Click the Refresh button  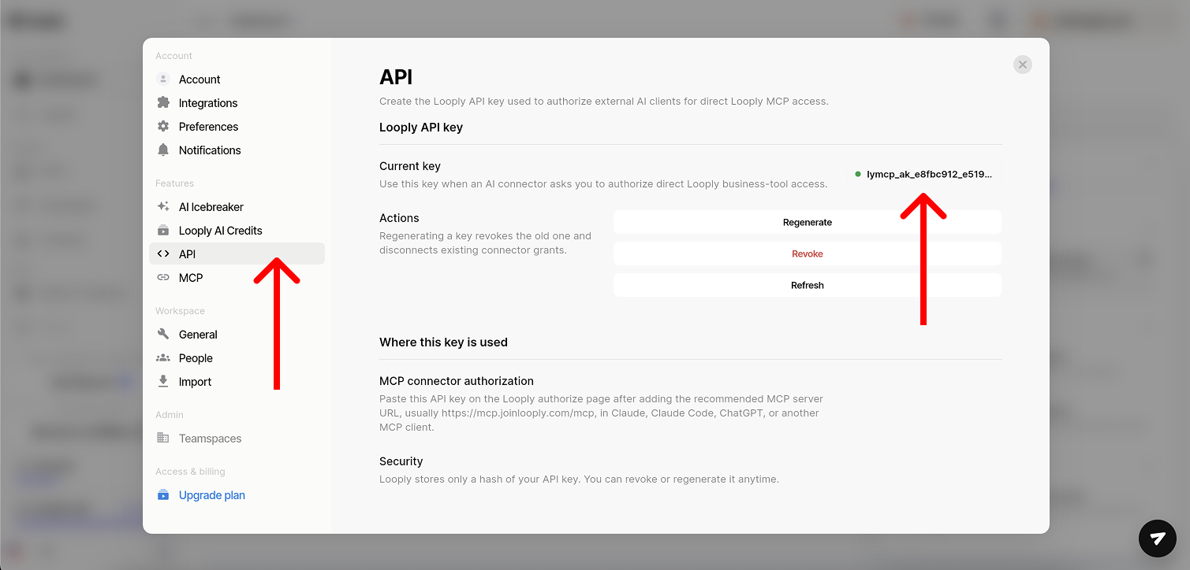click(808, 285)
